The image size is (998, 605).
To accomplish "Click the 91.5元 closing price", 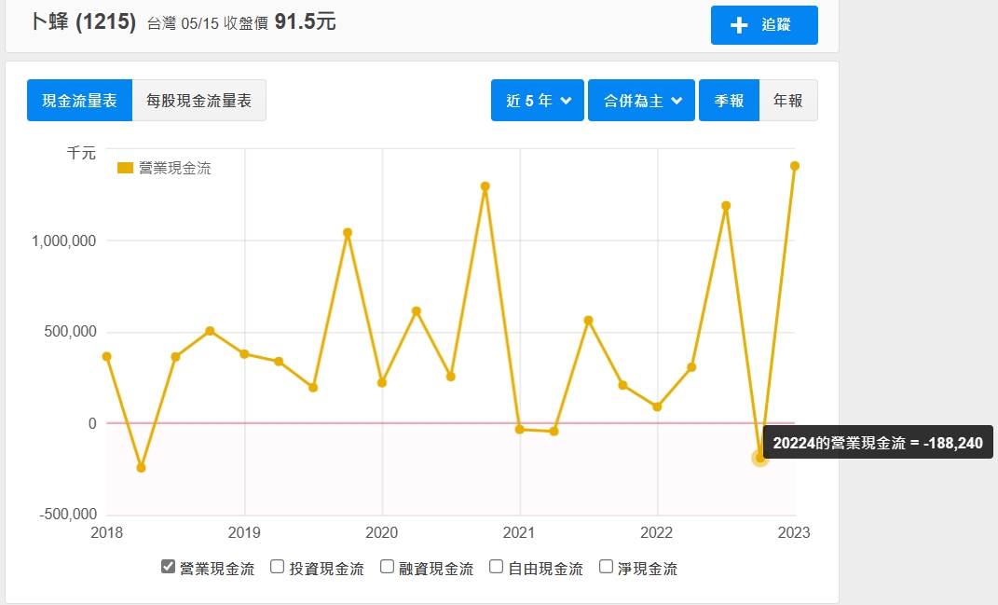I will 305,22.
